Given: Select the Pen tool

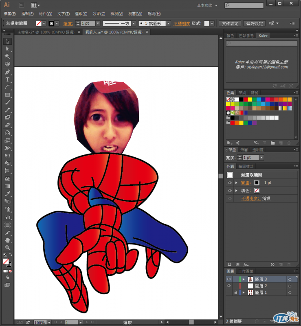Looking at the screenshot, I should [x=7, y=72].
